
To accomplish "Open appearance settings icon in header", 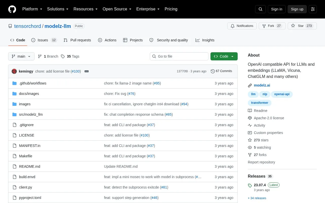I will pos(313,9).
